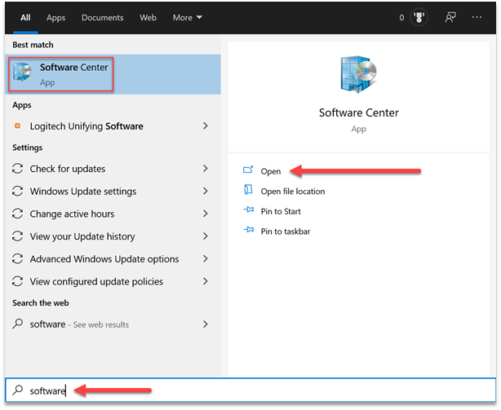Select the Web filter tab
This screenshot has width=501, height=410.
click(148, 17)
